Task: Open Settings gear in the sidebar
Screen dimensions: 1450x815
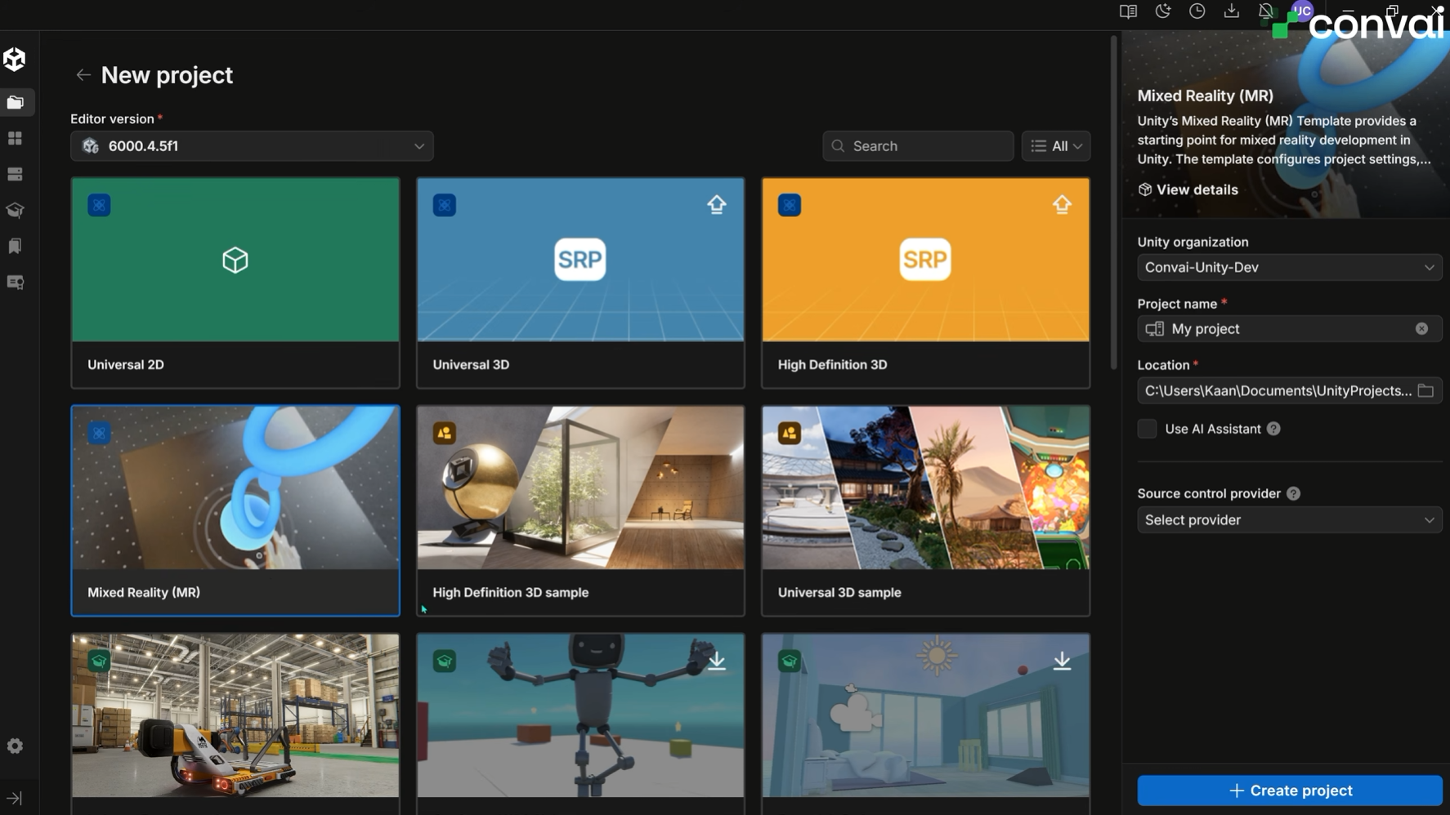Action: pyautogui.click(x=15, y=746)
